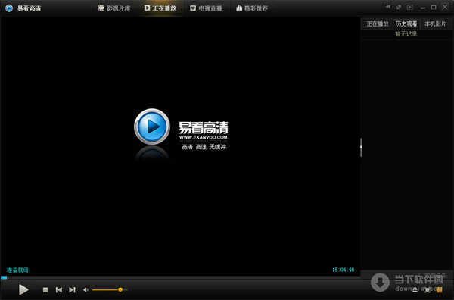This screenshot has width=454, height=300.
Task: Skip to the next track
Action: (72, 289)
